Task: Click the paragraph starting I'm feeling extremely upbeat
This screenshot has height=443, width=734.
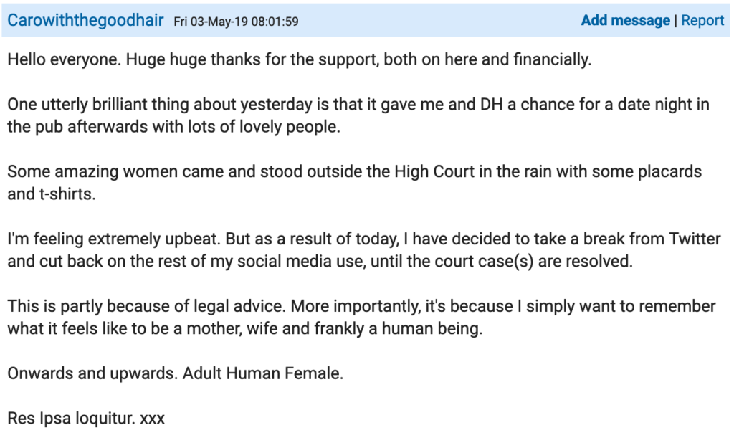Action: tap(364, 250)
